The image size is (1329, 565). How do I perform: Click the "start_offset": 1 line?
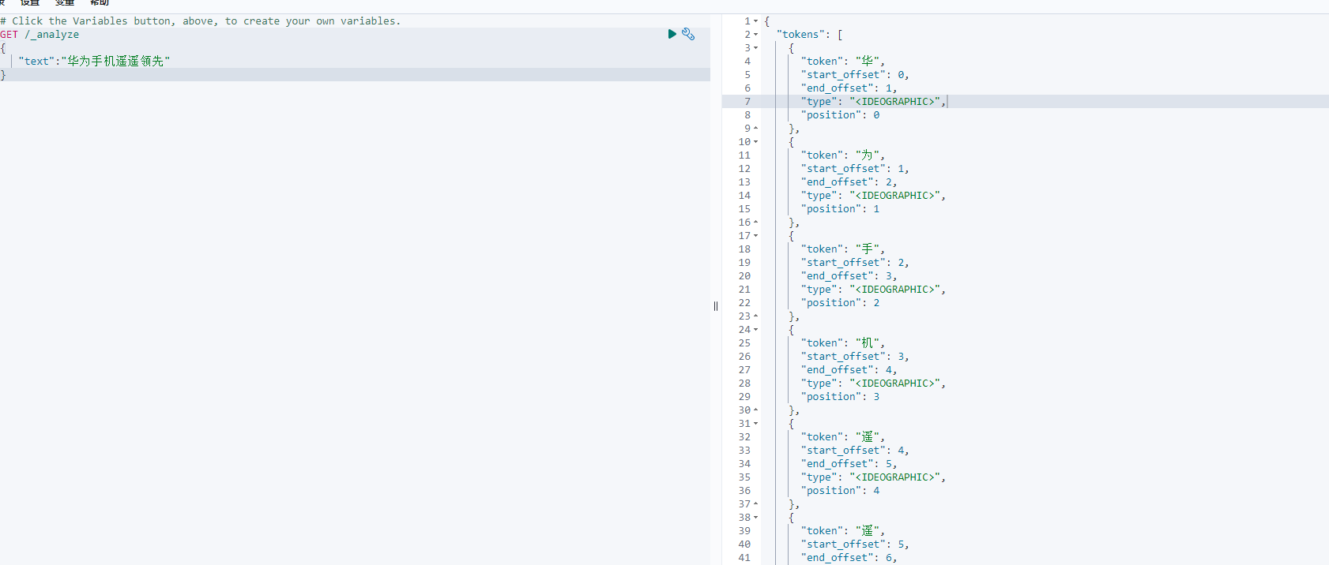coord(855,169)
